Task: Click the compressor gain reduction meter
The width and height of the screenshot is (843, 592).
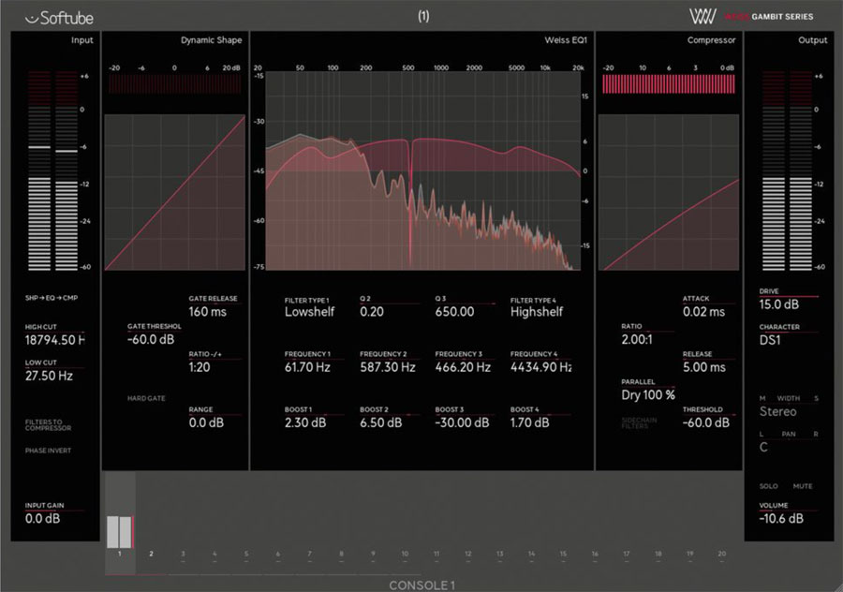Action: coord(668,84)
